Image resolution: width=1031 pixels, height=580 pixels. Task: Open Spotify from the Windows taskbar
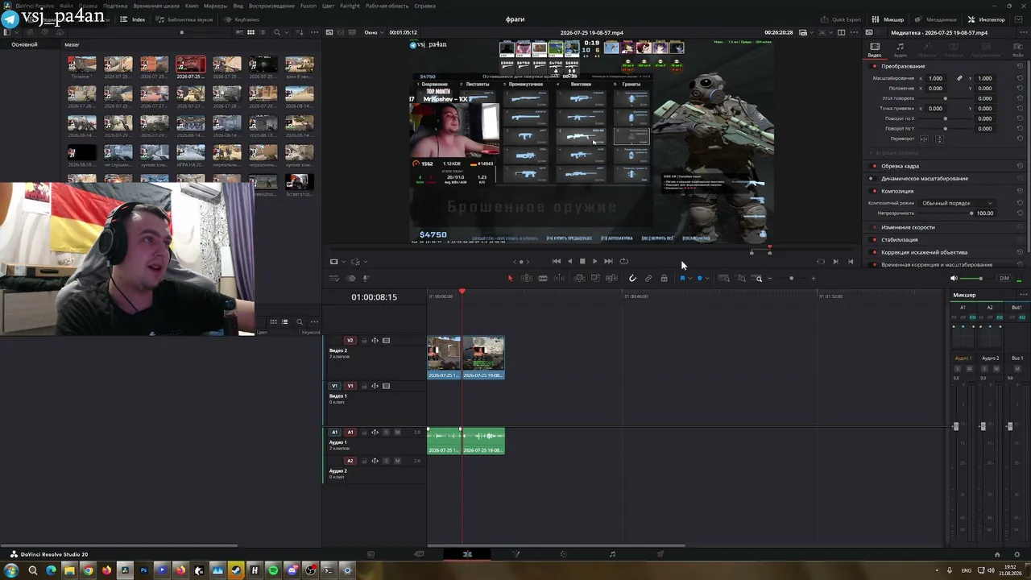pos(273,571)
